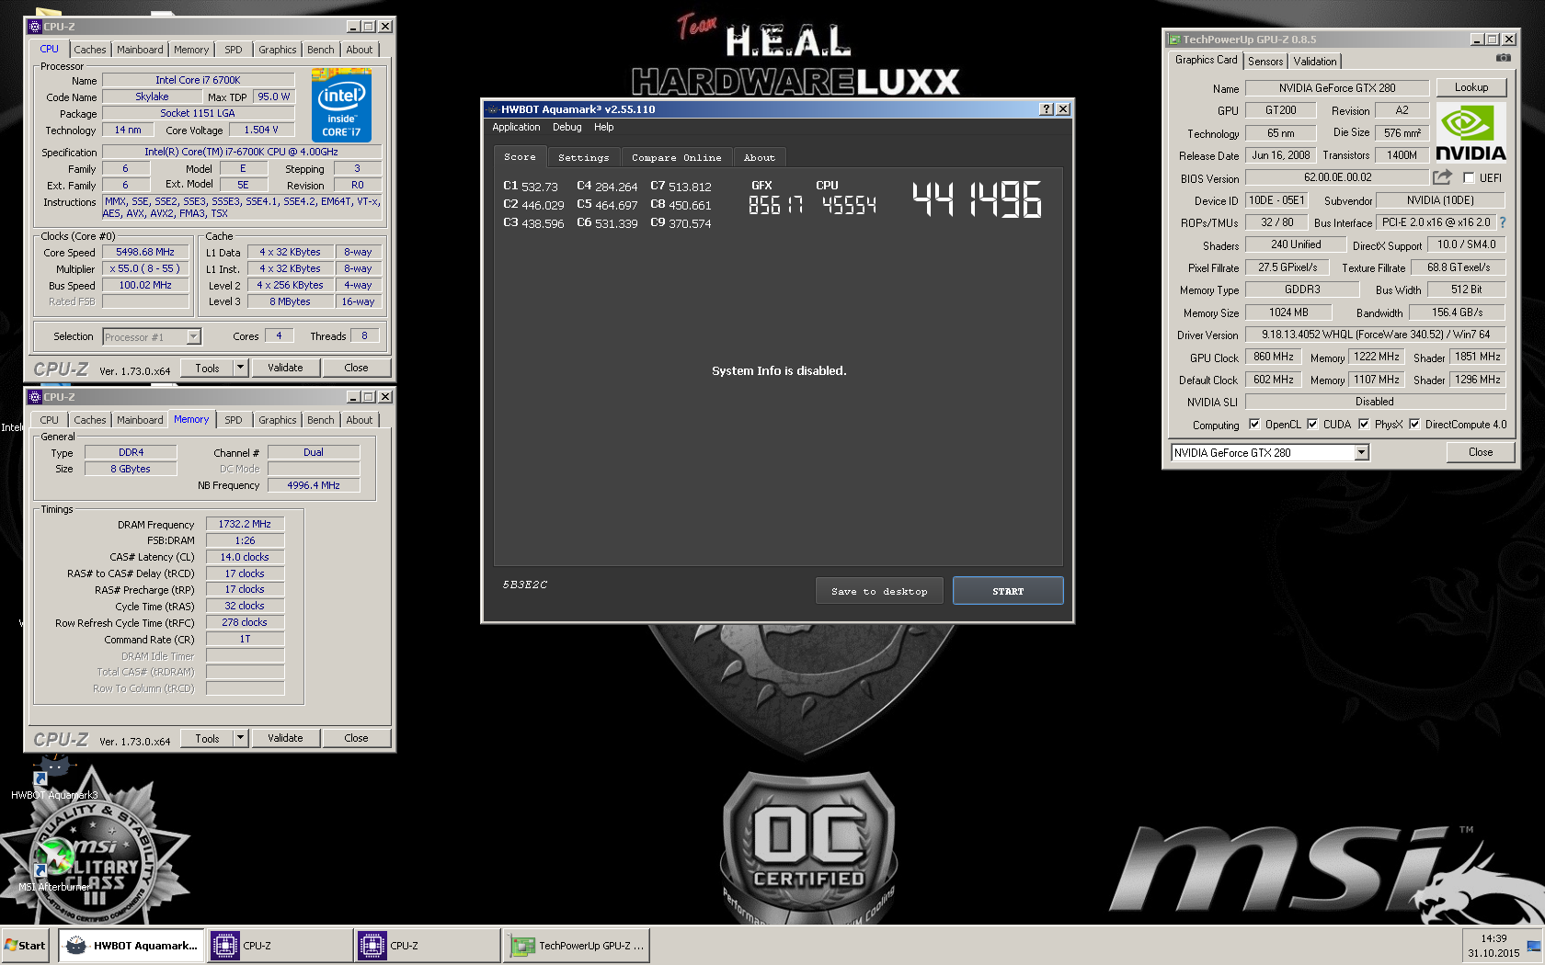Toggle the OpenCL checkbox
1545x965 pixels.
click(x=1254, y=424)
